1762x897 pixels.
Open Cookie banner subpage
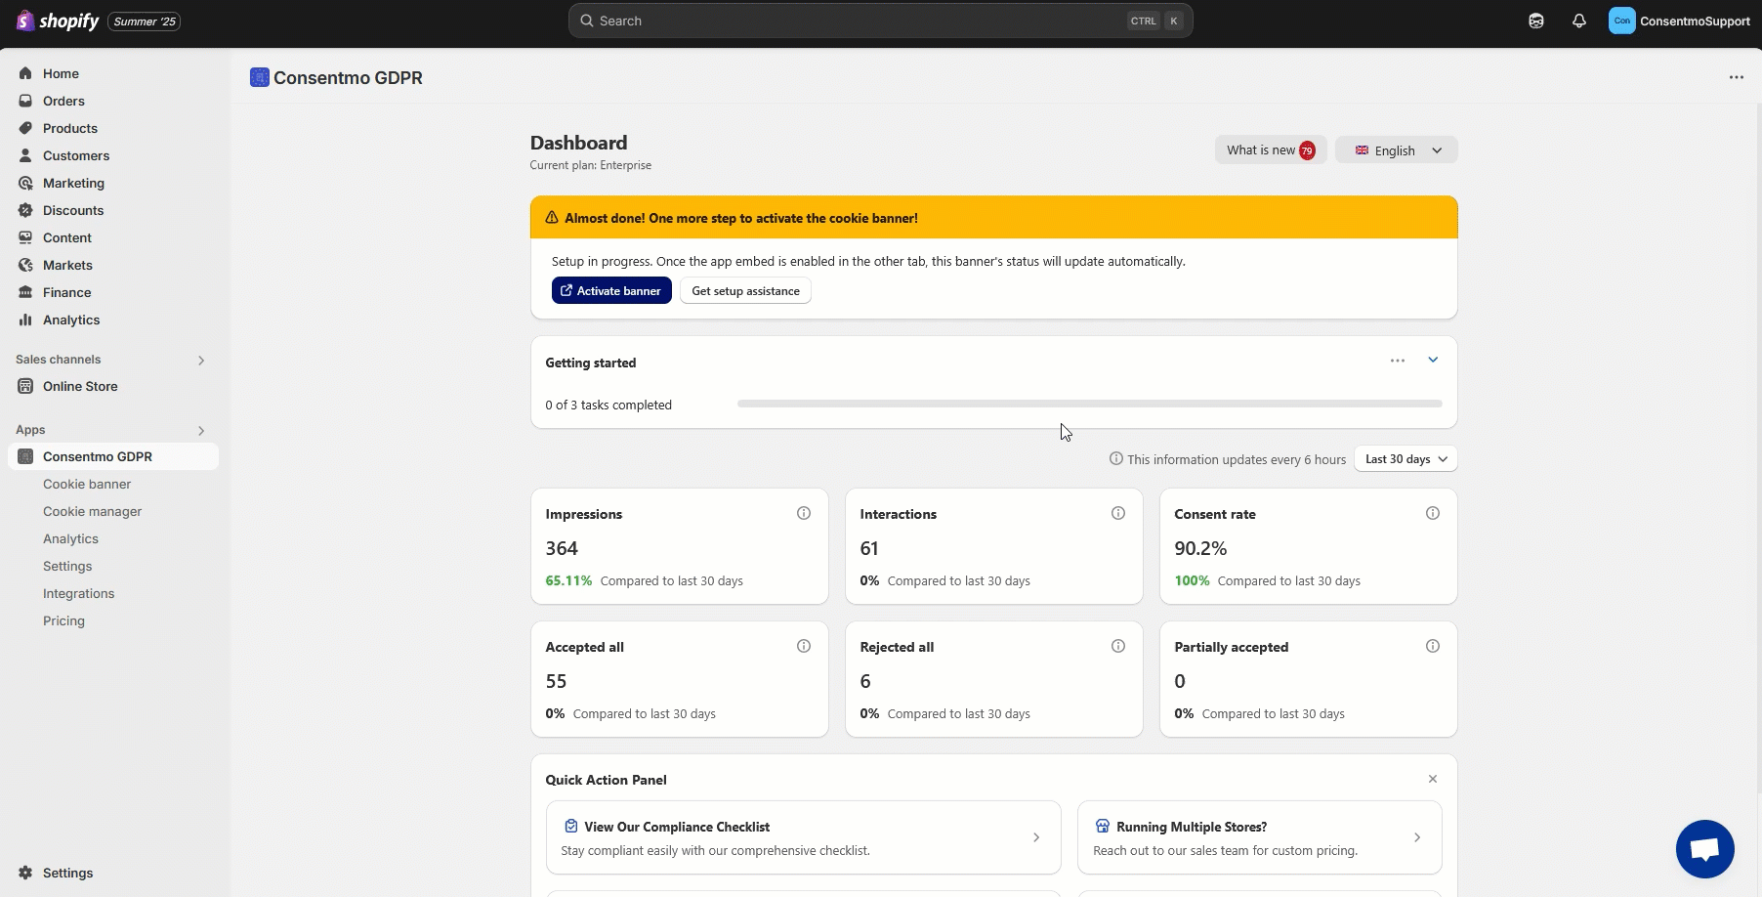(87, 484)
